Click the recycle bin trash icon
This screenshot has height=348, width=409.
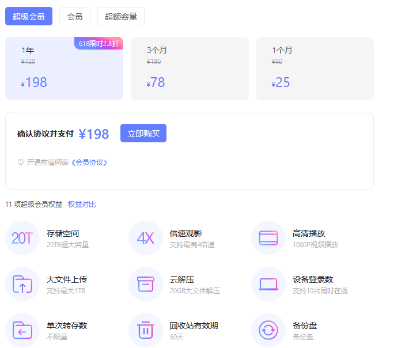(146, 330)
